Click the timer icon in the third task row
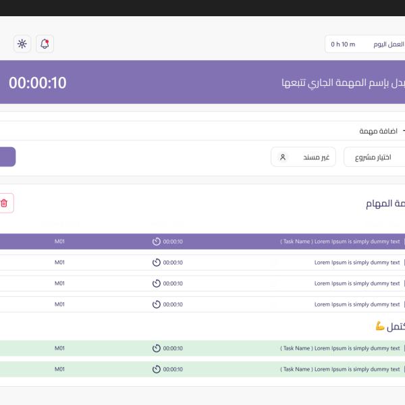 (x=157, y=283)
